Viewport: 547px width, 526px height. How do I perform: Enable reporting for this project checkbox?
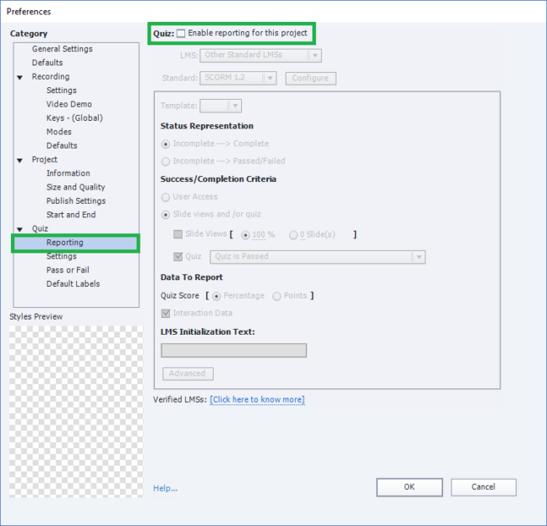[x=181, y=34]
